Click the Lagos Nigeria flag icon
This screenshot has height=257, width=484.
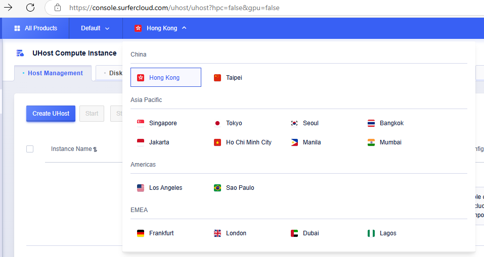pos(371,233)
